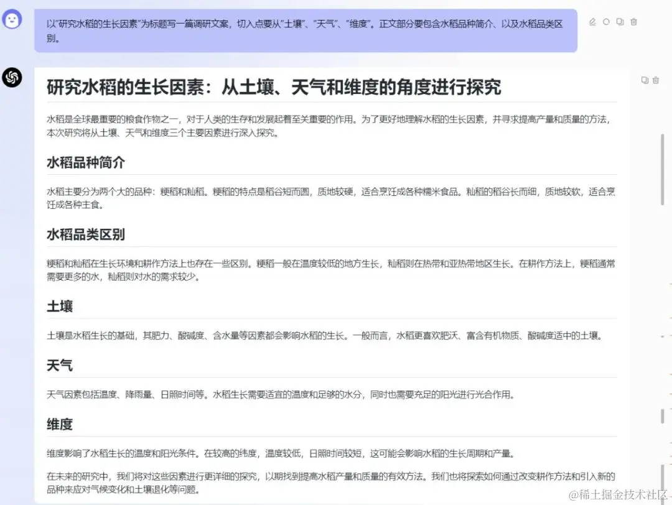Click the user's smiley avatar icon
This screenshot has height=505, width=672.
pyautogui.click(x=13, y=21)
